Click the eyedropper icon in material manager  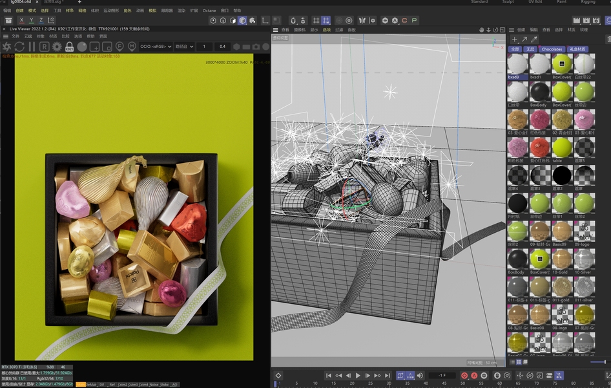[534, 39]
